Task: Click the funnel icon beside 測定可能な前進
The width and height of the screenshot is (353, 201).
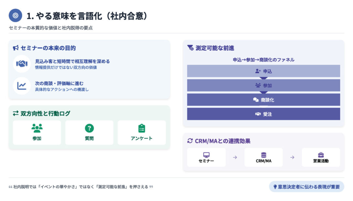Action: click(190, 48)
